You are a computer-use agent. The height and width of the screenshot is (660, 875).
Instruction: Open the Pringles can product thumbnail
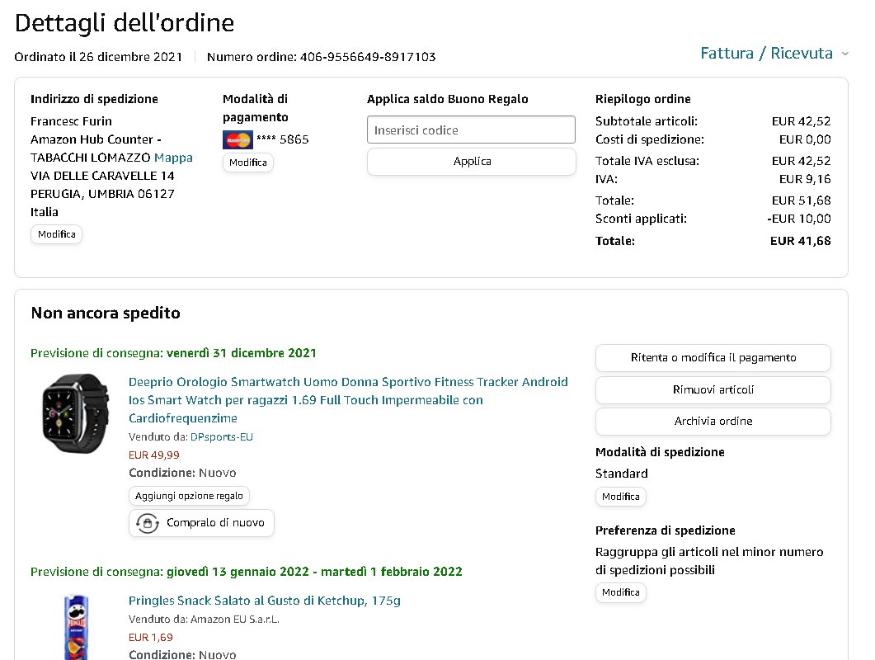pyautogui.click(x=77, y=627)
